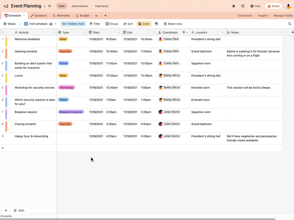Click the row height icon in the toolbar
This screenshot has height=220, width=294.
point(157,24)
